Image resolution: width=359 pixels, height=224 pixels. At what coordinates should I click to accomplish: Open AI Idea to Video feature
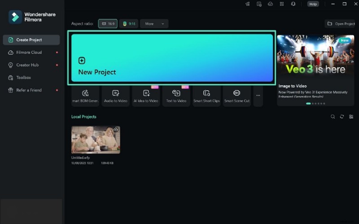pos(146,96)
